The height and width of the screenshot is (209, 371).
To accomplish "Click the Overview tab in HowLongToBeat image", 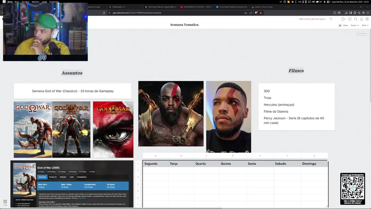I will pos(42,177).
